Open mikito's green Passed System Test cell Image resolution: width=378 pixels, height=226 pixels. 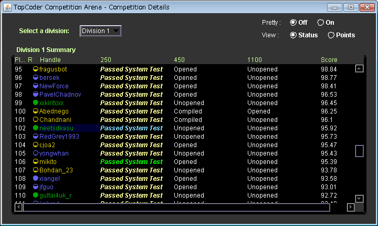coord(131,161)
